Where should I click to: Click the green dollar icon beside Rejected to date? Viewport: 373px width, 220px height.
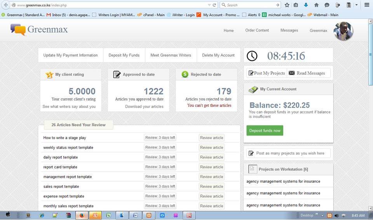coord(185,74)
